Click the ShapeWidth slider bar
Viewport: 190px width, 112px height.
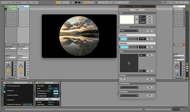(129, 39)
